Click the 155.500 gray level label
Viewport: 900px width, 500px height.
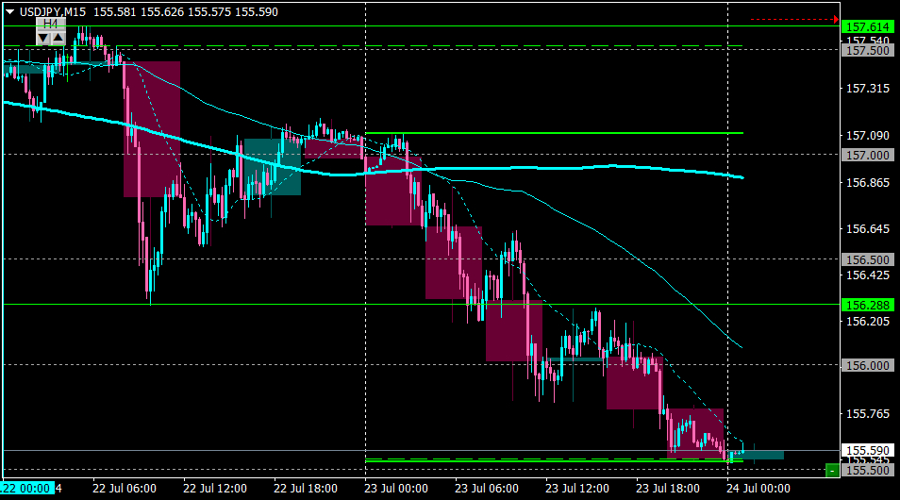tap(867, 471)
